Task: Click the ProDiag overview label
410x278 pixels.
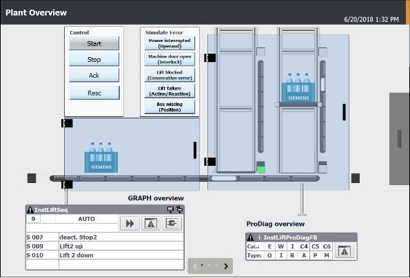Action: click(x=276, y=224)
